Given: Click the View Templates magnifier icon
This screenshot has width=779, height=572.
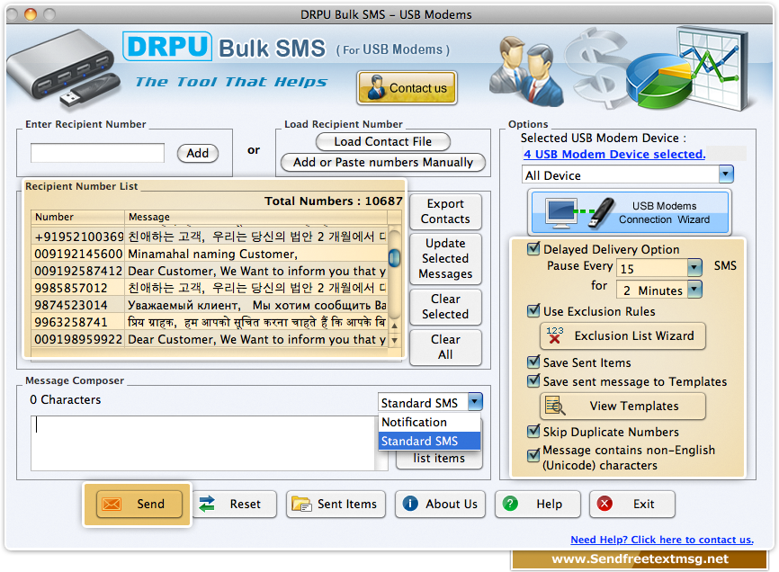Looking at the screenshot, I should coord(555,405).
